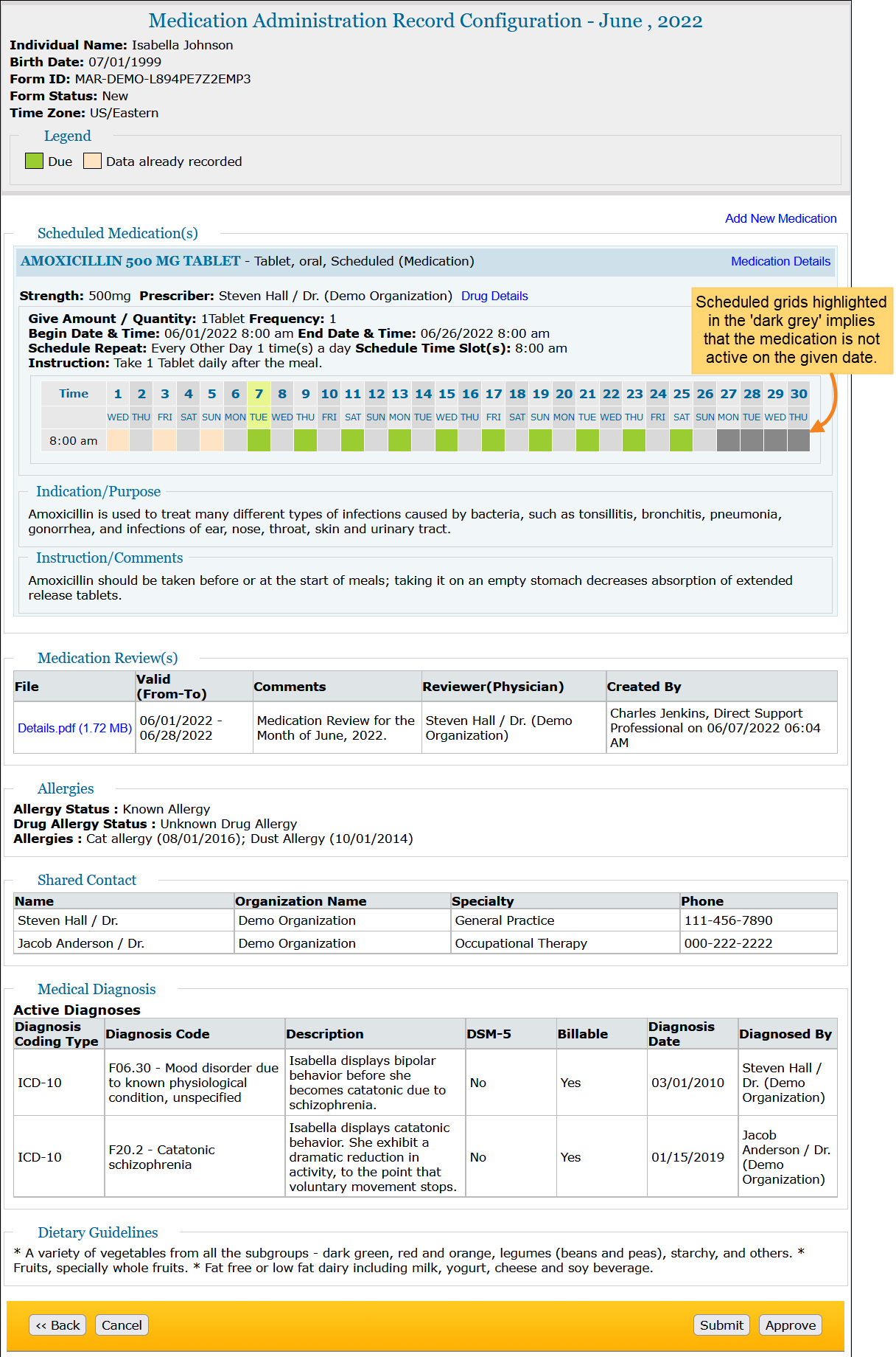Click the green Due legend swatch
Screen dimensions: 896x1357
(34, 161)
